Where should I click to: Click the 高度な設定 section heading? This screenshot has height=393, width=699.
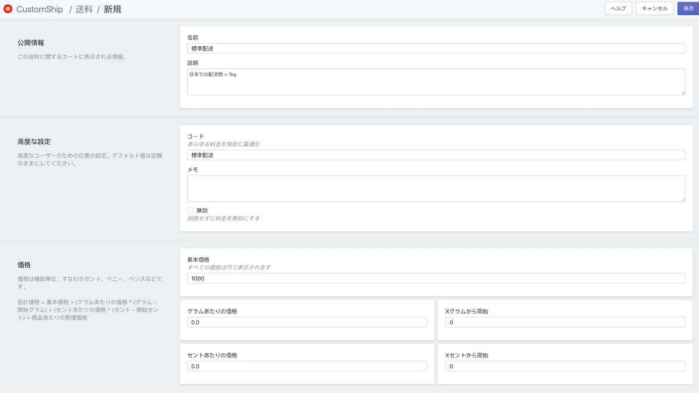tap(34, 141)
